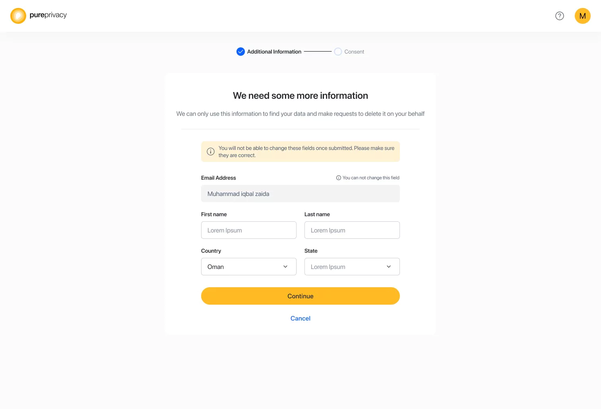Click the State dropdown chevron arrow
The image size is (601, 409).
[x=389, y=267]
